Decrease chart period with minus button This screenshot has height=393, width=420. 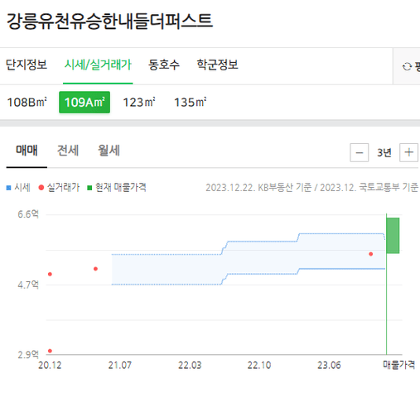tap(360, 152)
